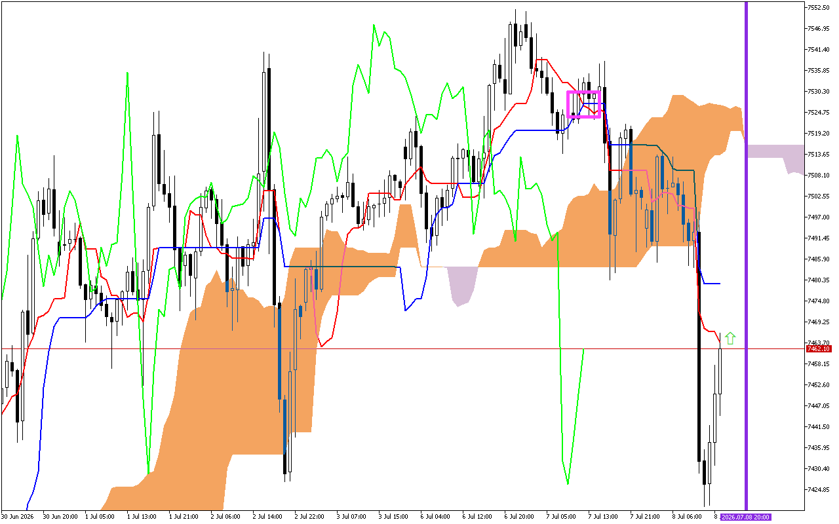Screen dimensions: 839x524
Task: Click price axis label 7474.80
Action: coord(818,301)
